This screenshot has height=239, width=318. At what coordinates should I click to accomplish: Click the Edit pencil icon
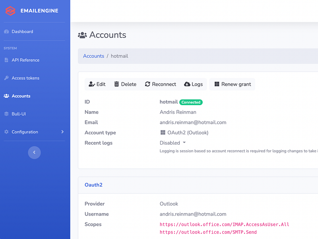point(92,84)
